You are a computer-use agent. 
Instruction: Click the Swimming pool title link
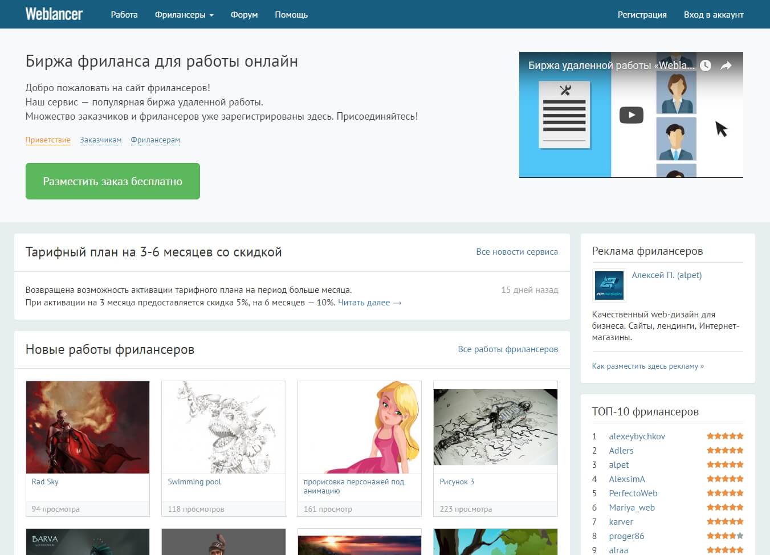click(194, 482)
